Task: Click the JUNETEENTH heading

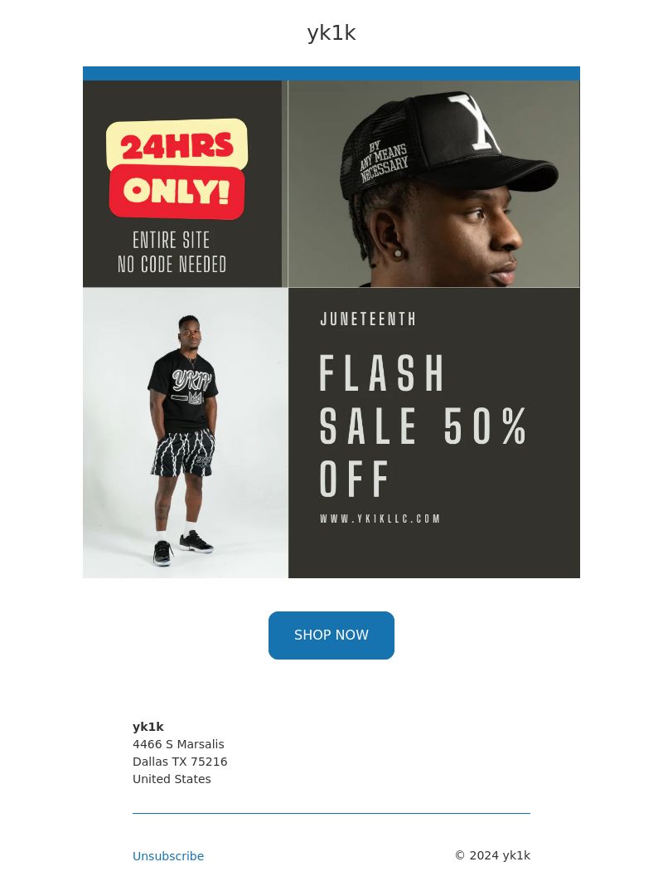Action: (368, 319)
